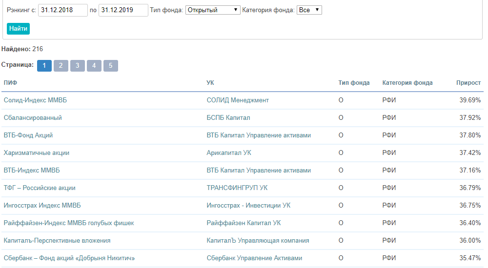Select the 39.69% growth value

(470, 100)
